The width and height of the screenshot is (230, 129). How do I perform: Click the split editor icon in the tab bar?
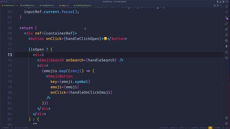click(x=218, y=5)
